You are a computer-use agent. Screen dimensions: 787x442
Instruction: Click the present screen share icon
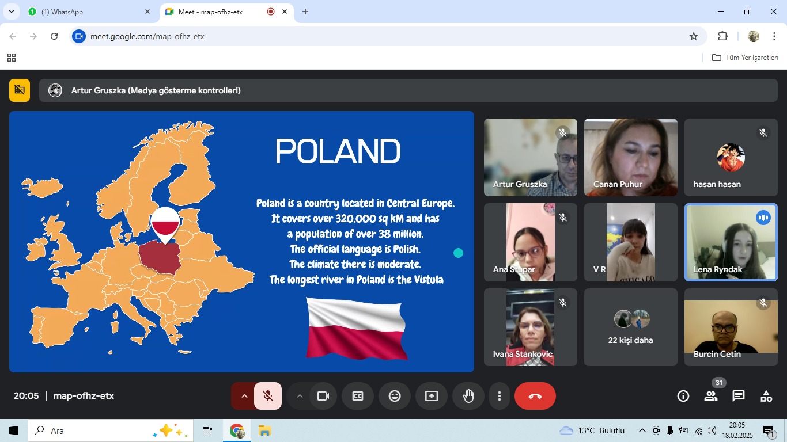point(432,396)
